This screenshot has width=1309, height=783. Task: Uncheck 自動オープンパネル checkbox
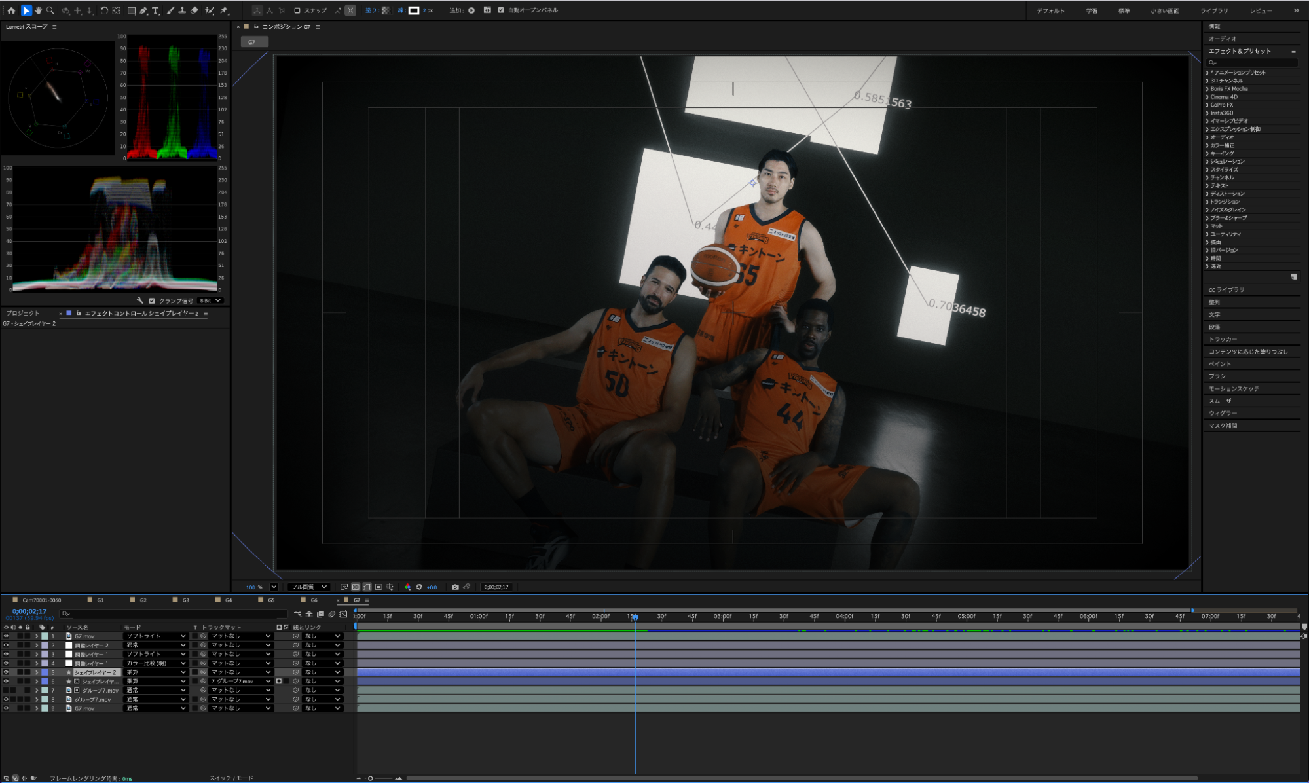(x=501, y=10)
